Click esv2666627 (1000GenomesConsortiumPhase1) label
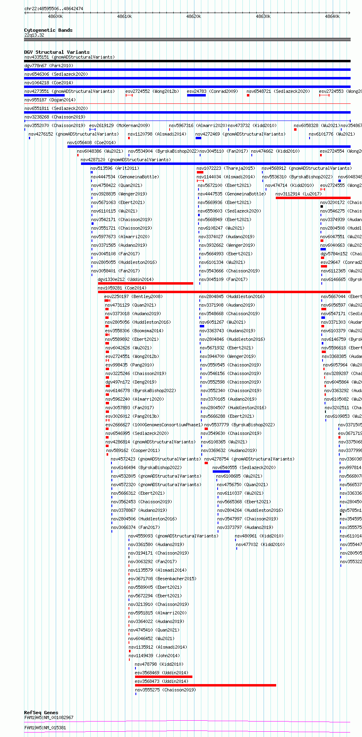 pos(154,425)
